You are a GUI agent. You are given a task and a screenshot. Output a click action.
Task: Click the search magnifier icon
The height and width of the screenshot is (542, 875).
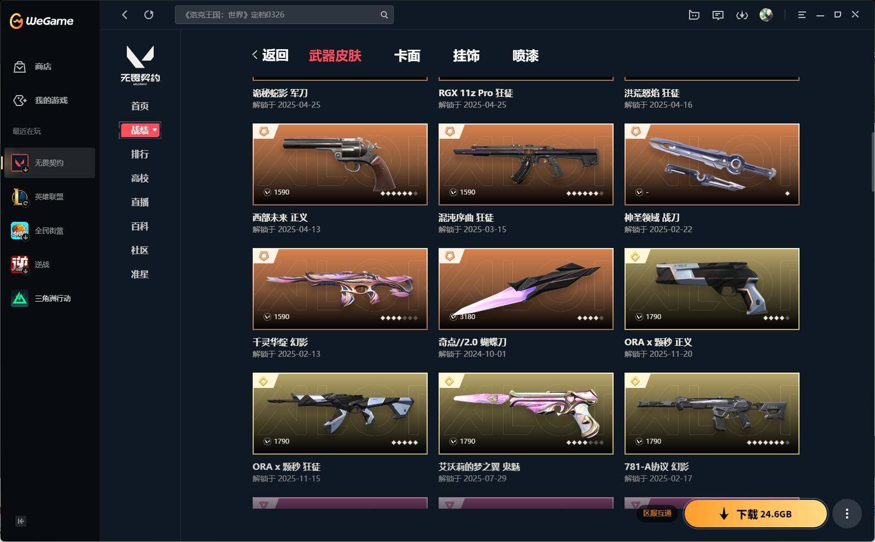(384, 15)
